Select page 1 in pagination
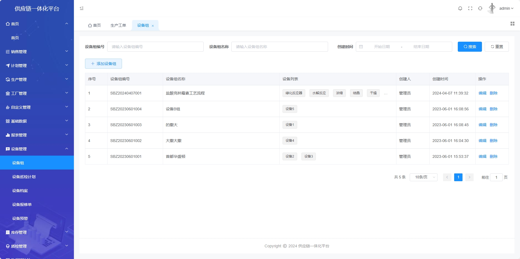Viewport: 520px width, 259px height. coord(458,177)
